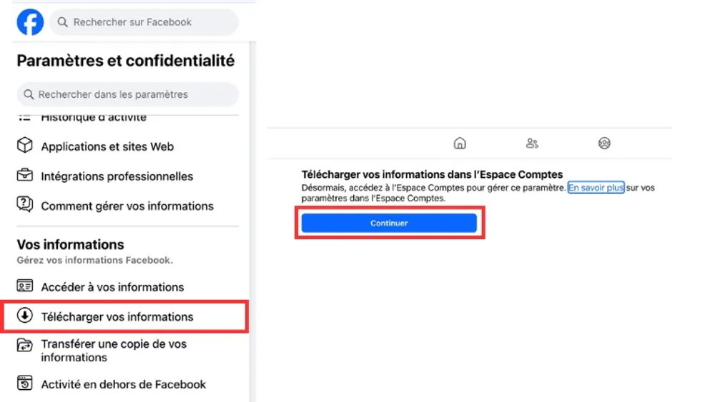The image size is (715, 402).
Task: Follow the En savoir plus link
Action: [x=596, y=188]
